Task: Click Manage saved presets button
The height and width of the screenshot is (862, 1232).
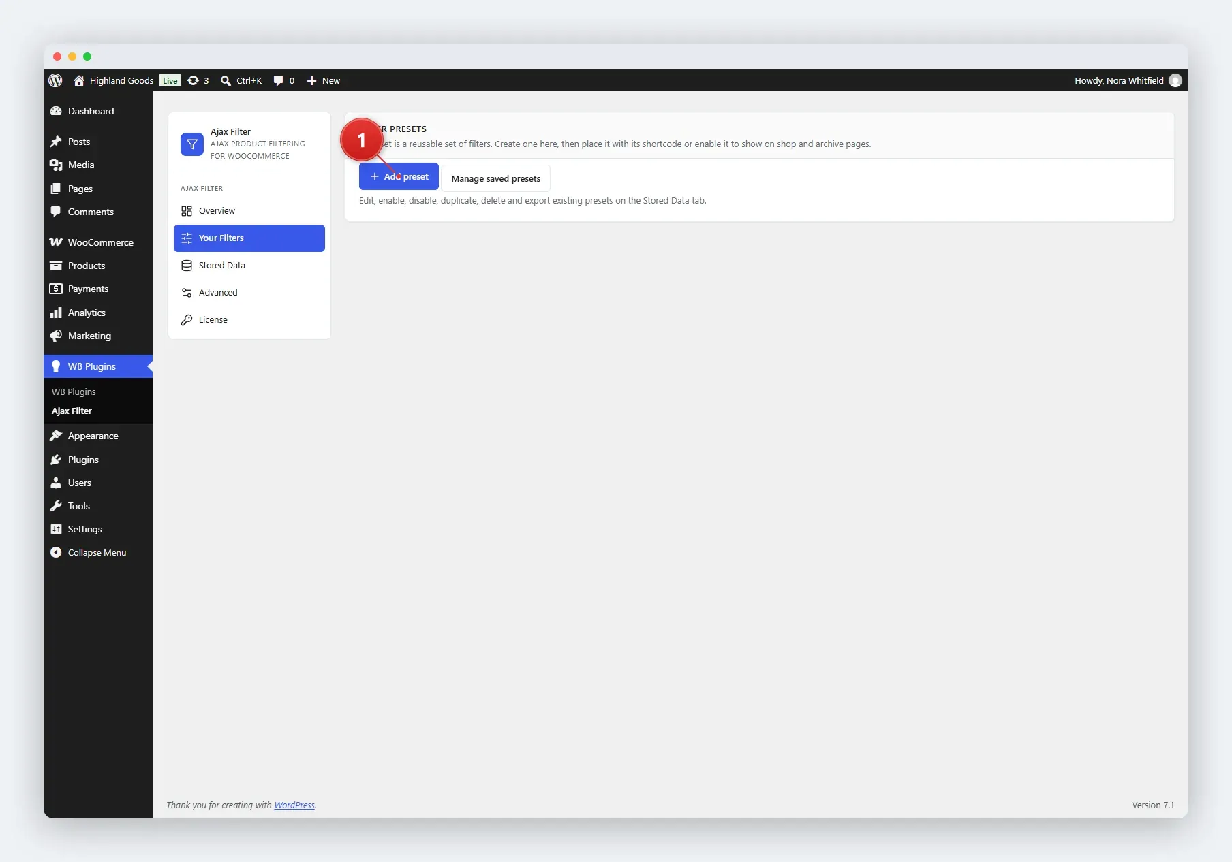Action: pyautogui.click(x=495, y=178)
